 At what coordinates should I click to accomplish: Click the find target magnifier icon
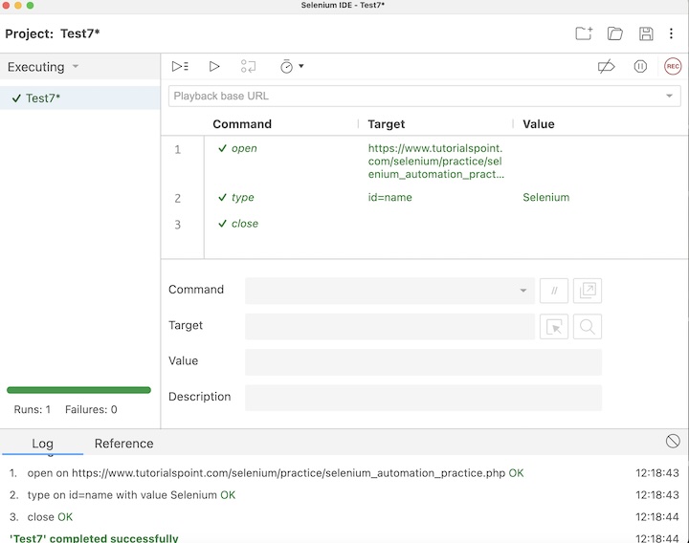pos(588,327)
